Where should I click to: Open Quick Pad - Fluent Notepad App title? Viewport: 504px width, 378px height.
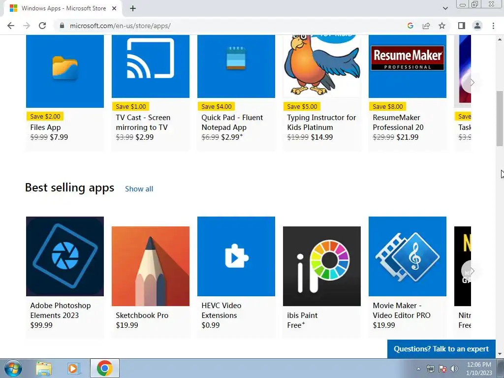(x=232, y=123)
